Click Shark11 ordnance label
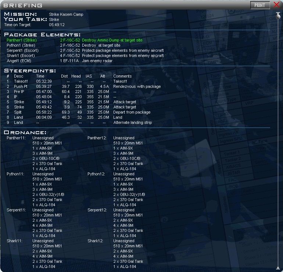Viewport: 283px width, 272px height. click(x=14, y=241)
